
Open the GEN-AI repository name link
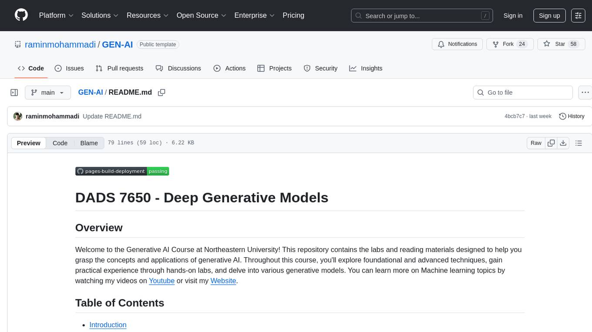(118, 44)
